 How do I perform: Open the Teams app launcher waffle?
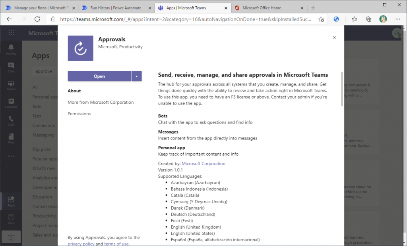(x=11, y=33)
